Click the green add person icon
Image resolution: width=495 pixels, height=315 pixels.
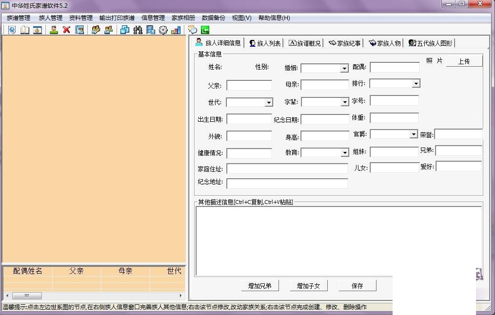[54, 30]
